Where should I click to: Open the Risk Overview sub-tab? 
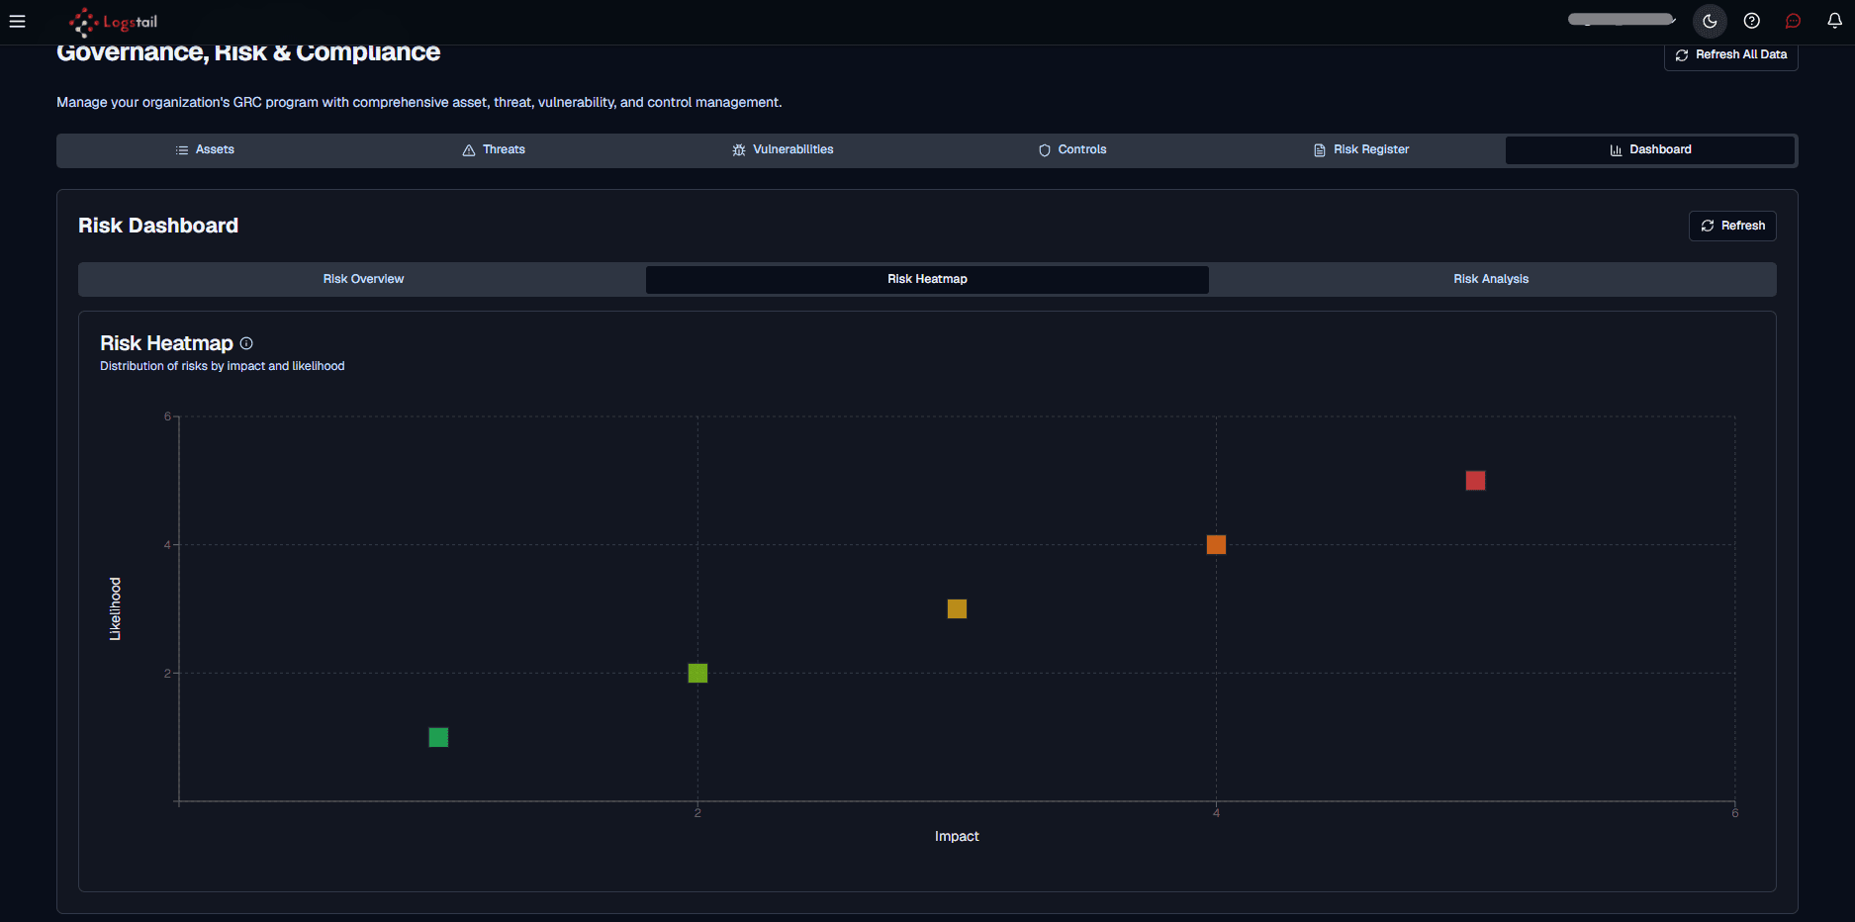click(x=363, y=279)
